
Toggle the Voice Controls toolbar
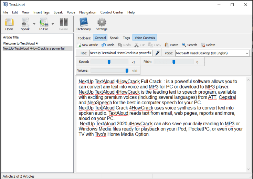coord(145,38)
